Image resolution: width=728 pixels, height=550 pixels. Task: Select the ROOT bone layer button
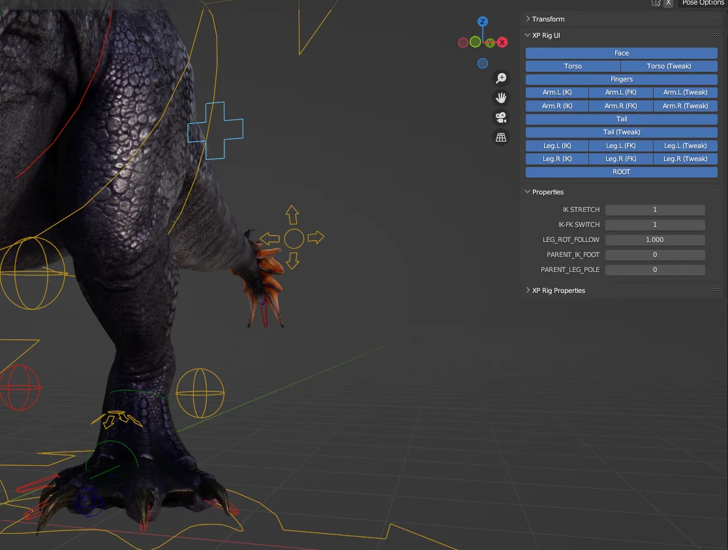click(x=621, y=172)
